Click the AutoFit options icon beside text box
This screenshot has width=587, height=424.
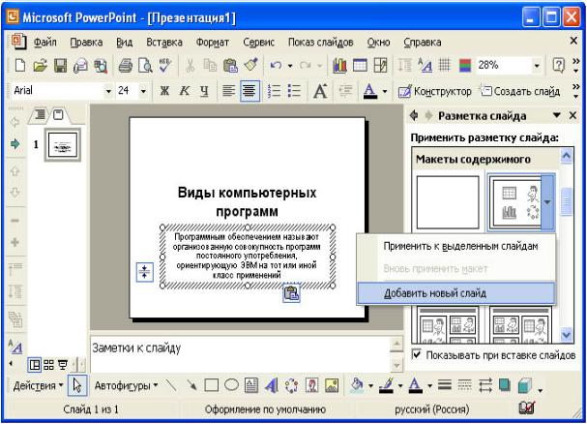[144, 272]
